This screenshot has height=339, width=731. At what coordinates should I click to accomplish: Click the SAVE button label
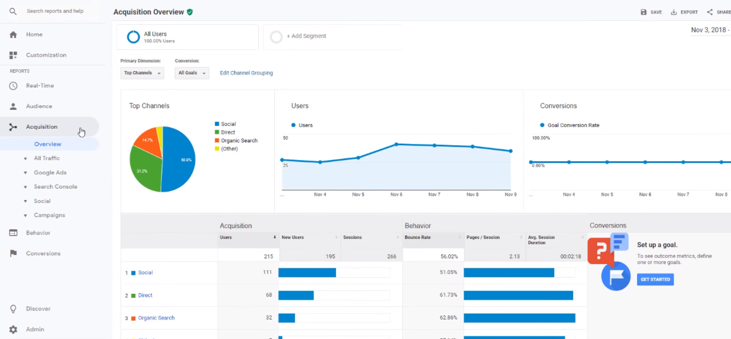(x=656, y=12)
